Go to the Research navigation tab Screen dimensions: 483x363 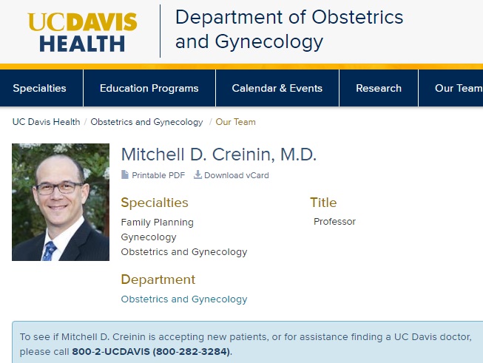379,89
